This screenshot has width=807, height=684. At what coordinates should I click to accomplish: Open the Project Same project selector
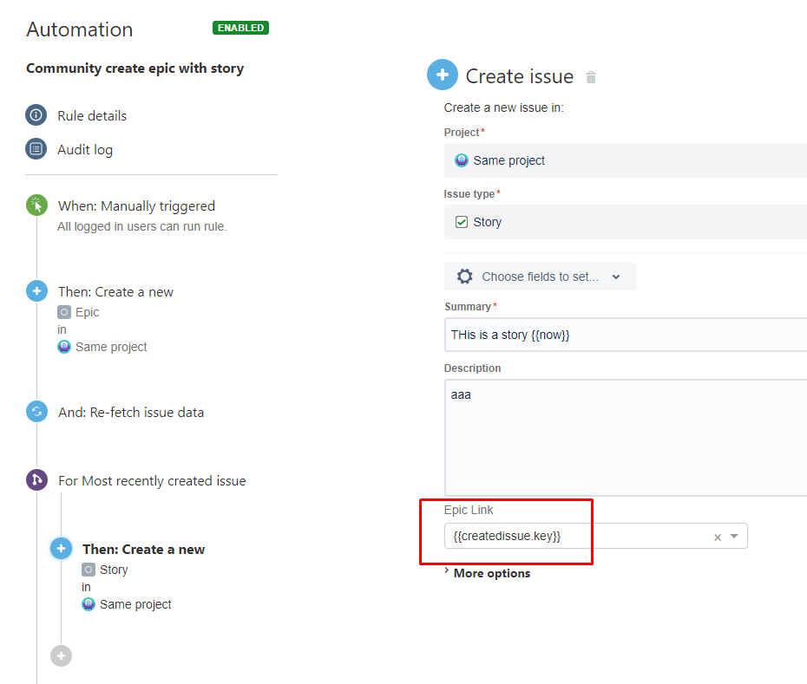pyautogui.click(x=626, y=160)
